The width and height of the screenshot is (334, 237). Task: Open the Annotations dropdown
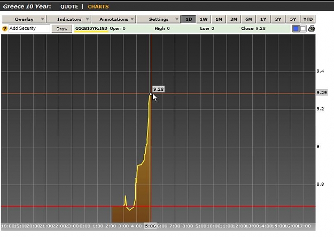click(x=114, y=19)
